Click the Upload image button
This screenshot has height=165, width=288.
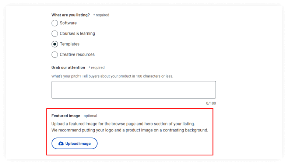tap(74, 144)
